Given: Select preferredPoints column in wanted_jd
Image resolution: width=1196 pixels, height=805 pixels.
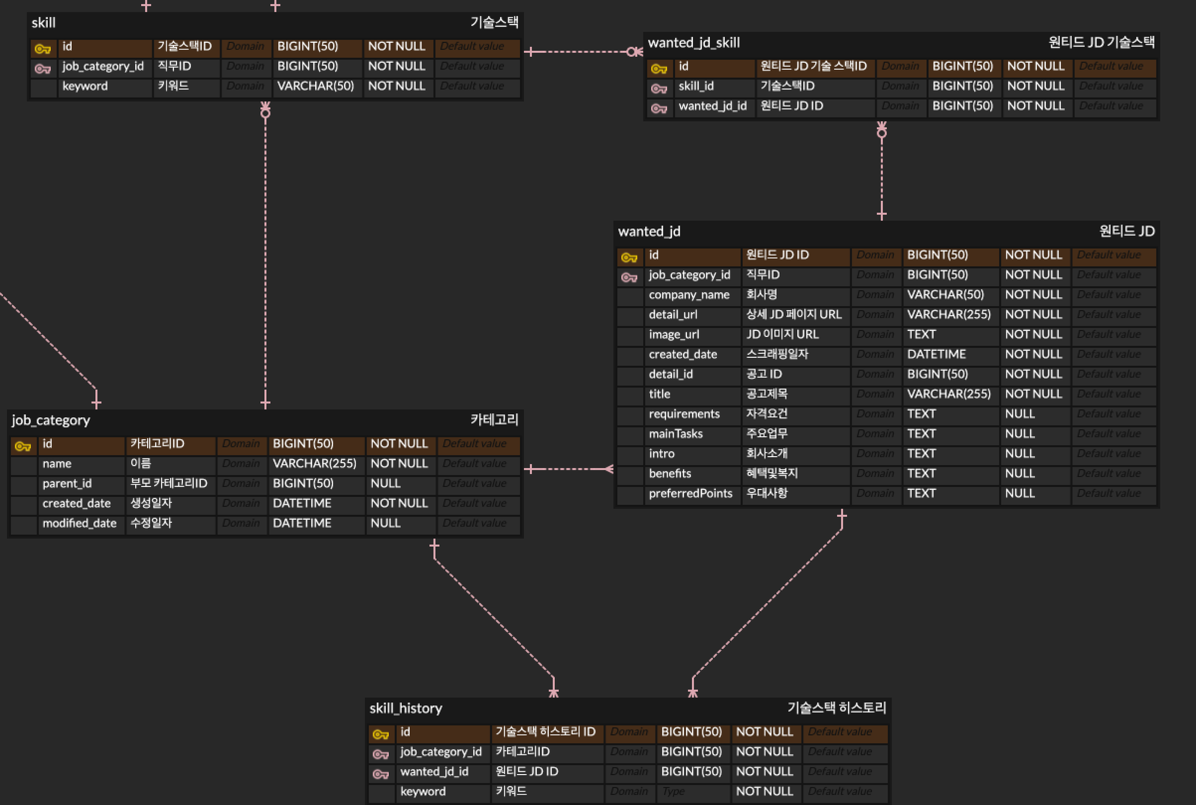Looking at the screenshot, I should 692,494.
